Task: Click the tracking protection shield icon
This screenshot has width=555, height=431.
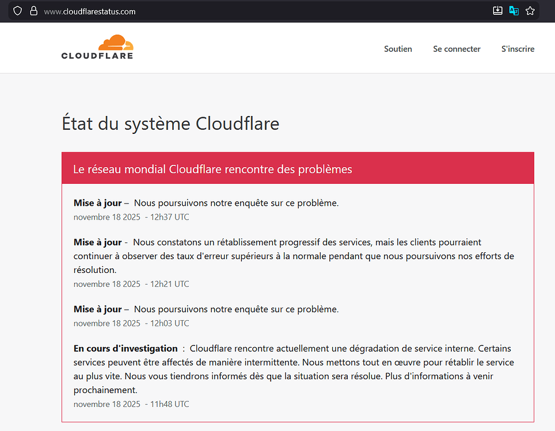Action: 17,10
